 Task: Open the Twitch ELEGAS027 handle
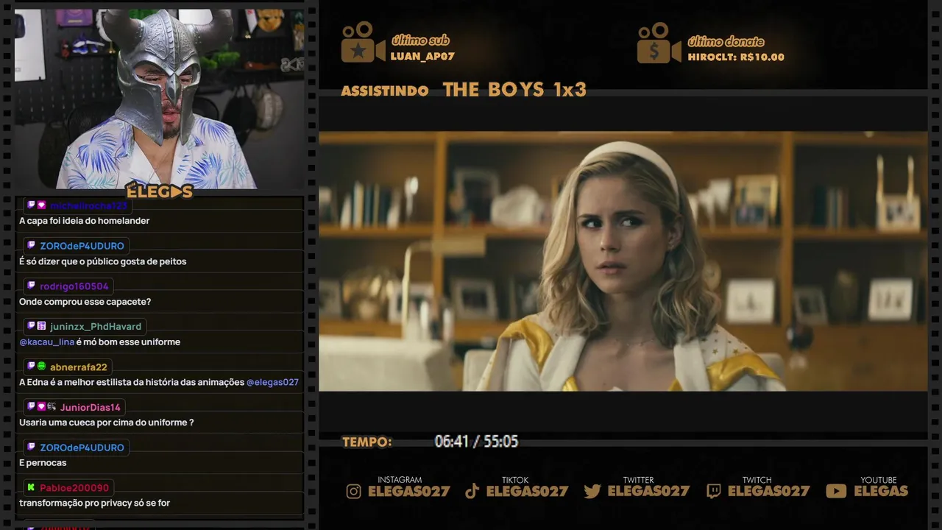pyautogui.click(x=768, y=491)
